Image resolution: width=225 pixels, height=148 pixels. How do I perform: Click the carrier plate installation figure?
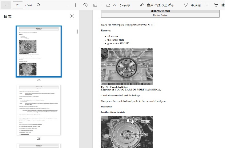tap(127, 132)
